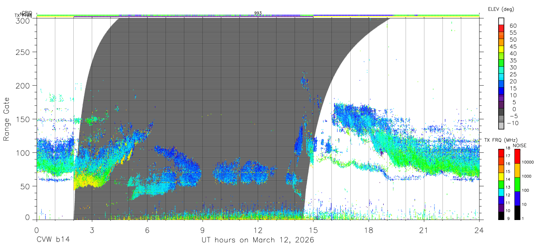Select the white top swatch of the ELEV scale
The width and height of the screenshot is (539, 249).
pos(501,21)
